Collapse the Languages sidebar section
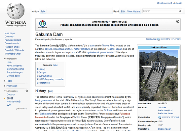185x131 pixels. 5,91
